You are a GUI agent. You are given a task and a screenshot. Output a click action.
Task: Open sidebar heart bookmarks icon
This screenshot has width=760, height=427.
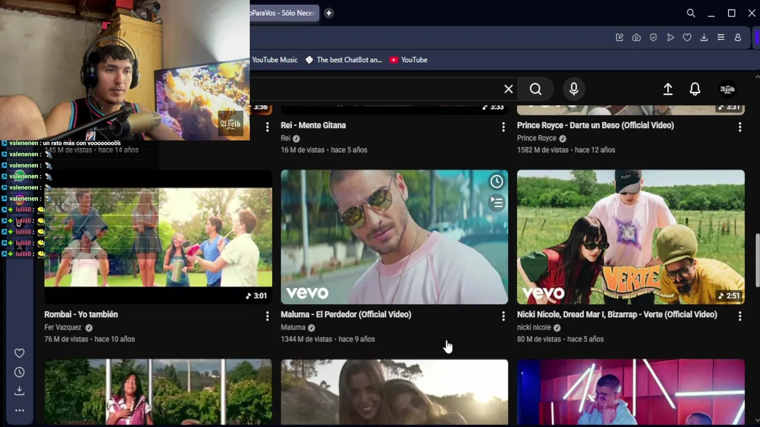tap(20, 353)
